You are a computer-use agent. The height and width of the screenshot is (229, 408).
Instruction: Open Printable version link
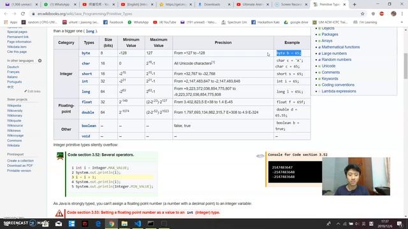(x=19, y=170)
